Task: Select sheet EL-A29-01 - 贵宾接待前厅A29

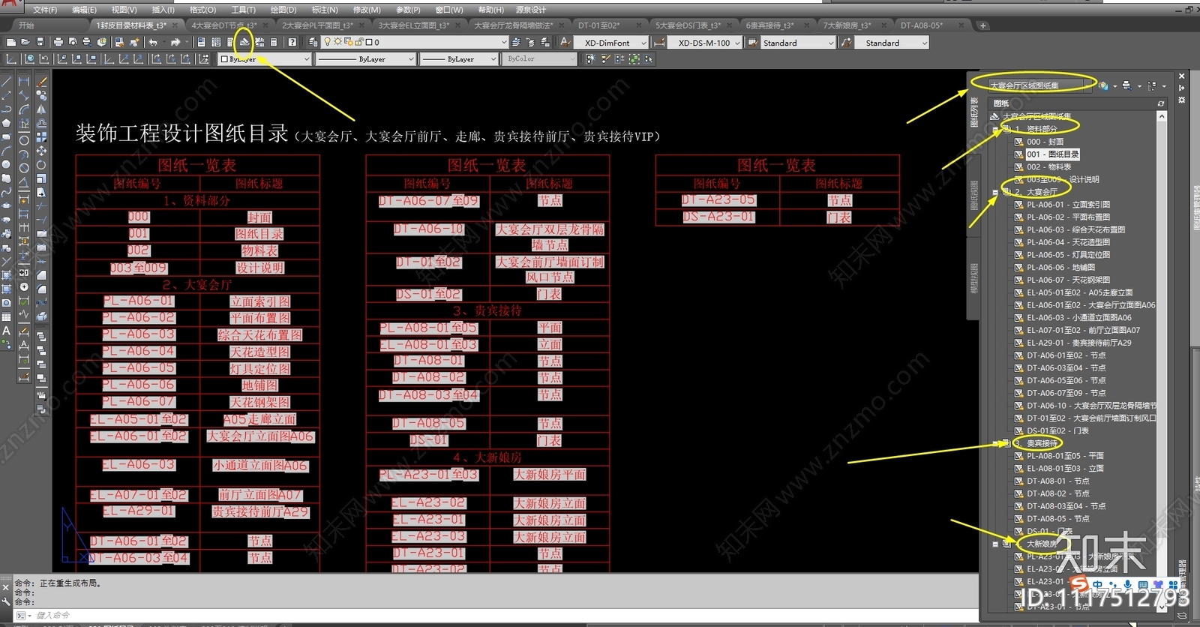Action: [1079, 343]
